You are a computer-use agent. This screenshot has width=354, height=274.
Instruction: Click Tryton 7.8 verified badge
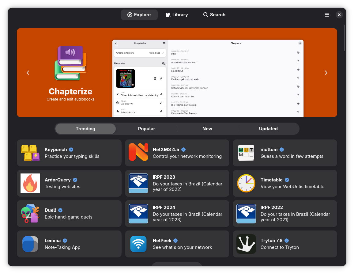click(287, 241)
